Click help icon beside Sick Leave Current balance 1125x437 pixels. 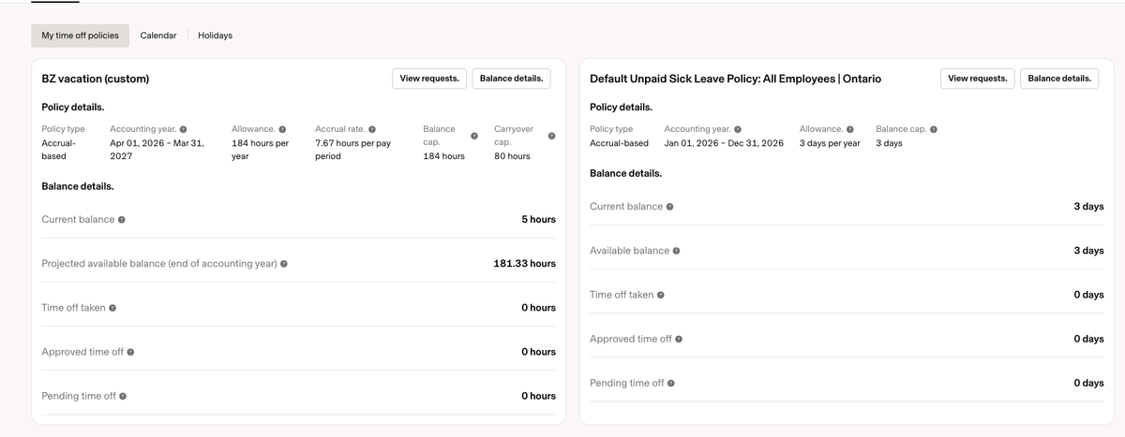coord(669,207)
